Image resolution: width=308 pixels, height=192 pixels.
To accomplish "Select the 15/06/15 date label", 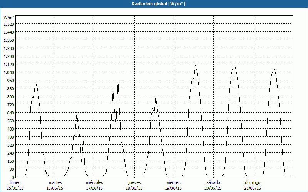I will (15, 188).
